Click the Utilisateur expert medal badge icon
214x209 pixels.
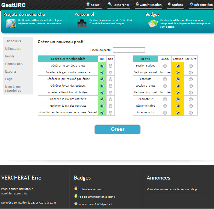coord(76,188)
